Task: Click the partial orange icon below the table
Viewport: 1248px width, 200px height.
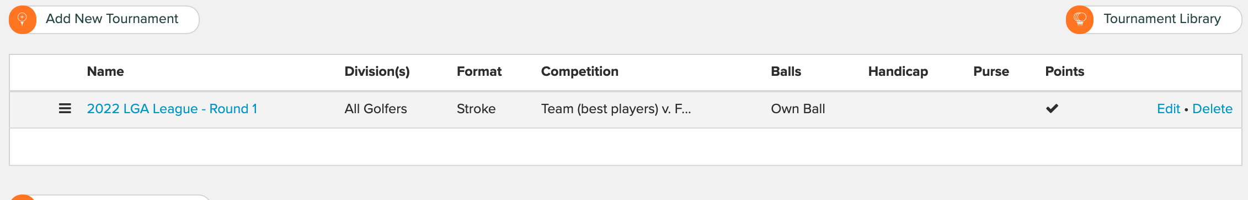Action: (23, 197)
